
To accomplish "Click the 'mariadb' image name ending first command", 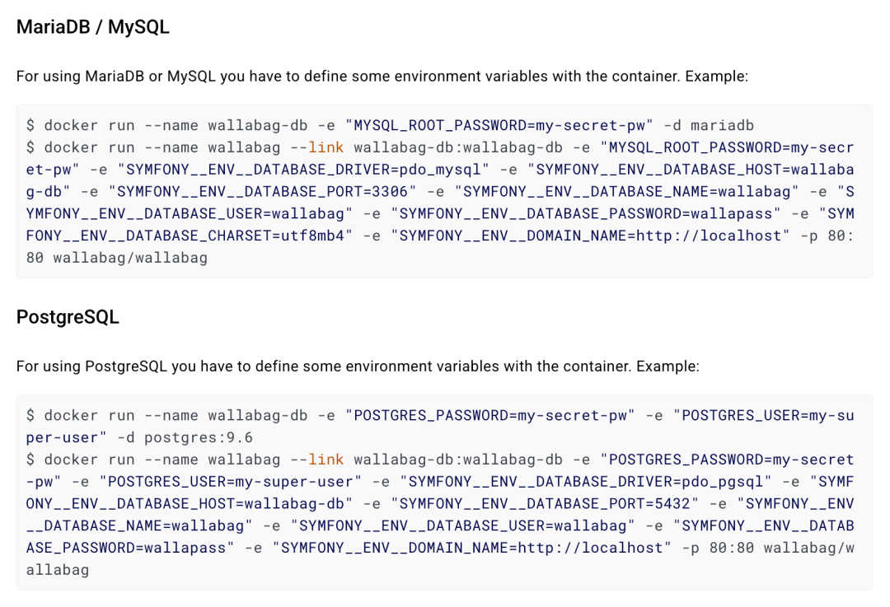I will coord(722,126).
